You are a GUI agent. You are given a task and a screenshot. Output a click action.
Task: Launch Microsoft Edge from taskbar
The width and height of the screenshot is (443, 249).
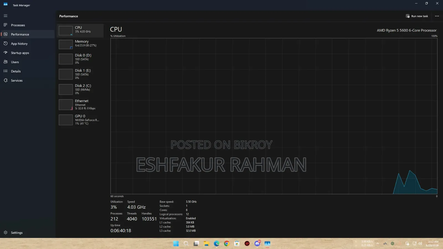[x=217, y=243]
